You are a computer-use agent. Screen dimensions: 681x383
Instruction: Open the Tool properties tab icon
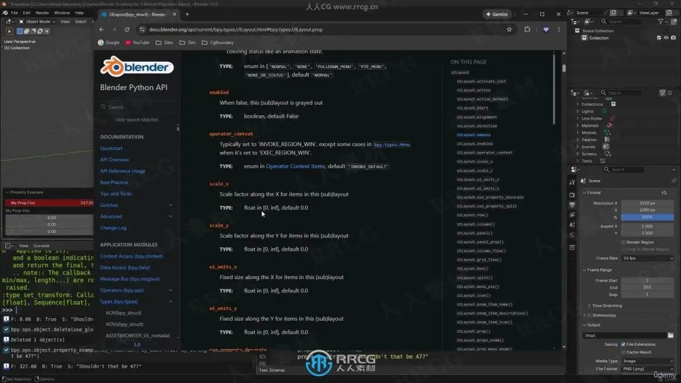point(572,183)
